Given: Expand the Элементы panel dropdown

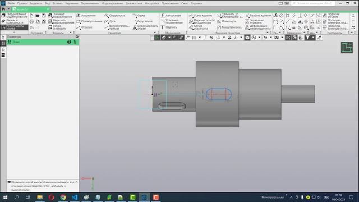Looking at the screenshot, I should pyautogui.click(x=70, y=33).
